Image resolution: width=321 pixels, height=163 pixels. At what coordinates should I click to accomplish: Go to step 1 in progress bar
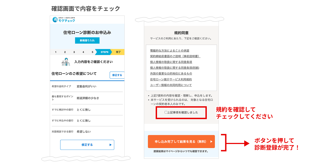coord(56,52)
